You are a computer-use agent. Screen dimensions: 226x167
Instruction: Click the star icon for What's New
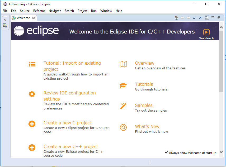[123, 127]
